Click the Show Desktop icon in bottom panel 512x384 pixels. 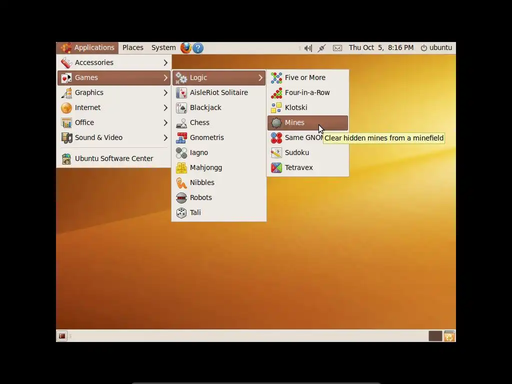pyautogui.click(x=62, y=335)
